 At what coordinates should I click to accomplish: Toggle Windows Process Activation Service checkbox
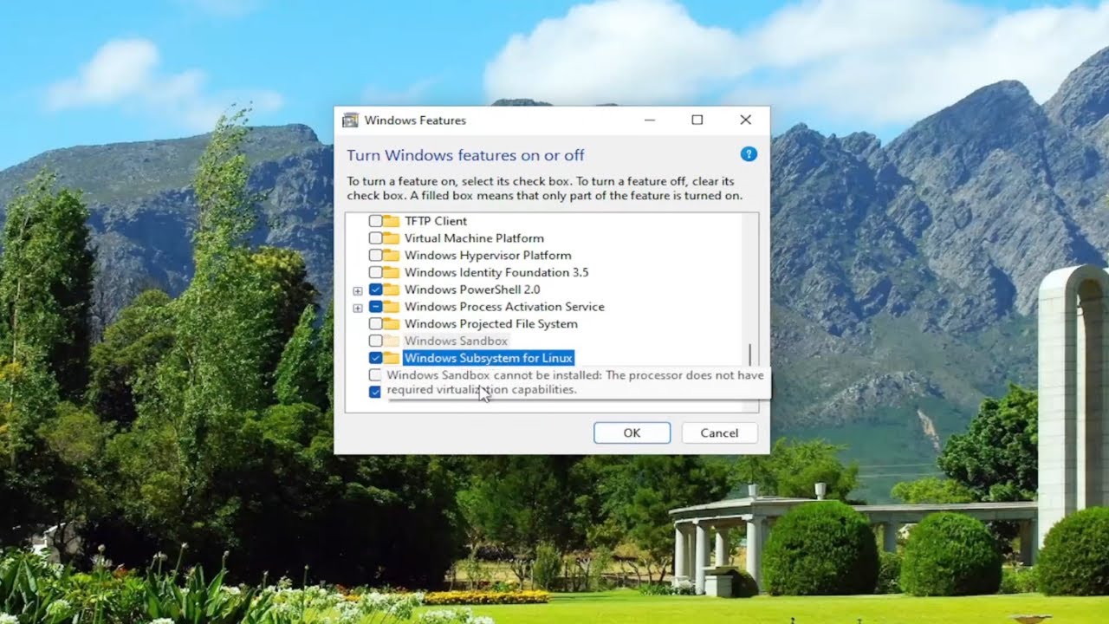[375, 307]
